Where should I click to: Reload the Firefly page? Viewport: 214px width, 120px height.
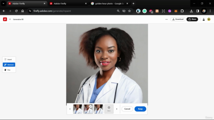pyautogui.click(x=16, y=11)
